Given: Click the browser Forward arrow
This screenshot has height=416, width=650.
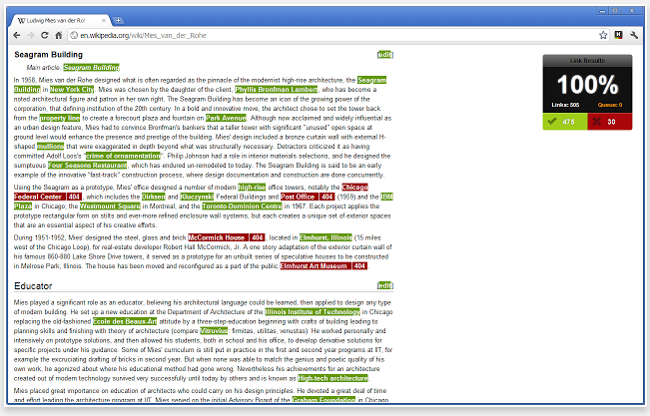Looking at the screenshot, I should [x=31, y=35].
